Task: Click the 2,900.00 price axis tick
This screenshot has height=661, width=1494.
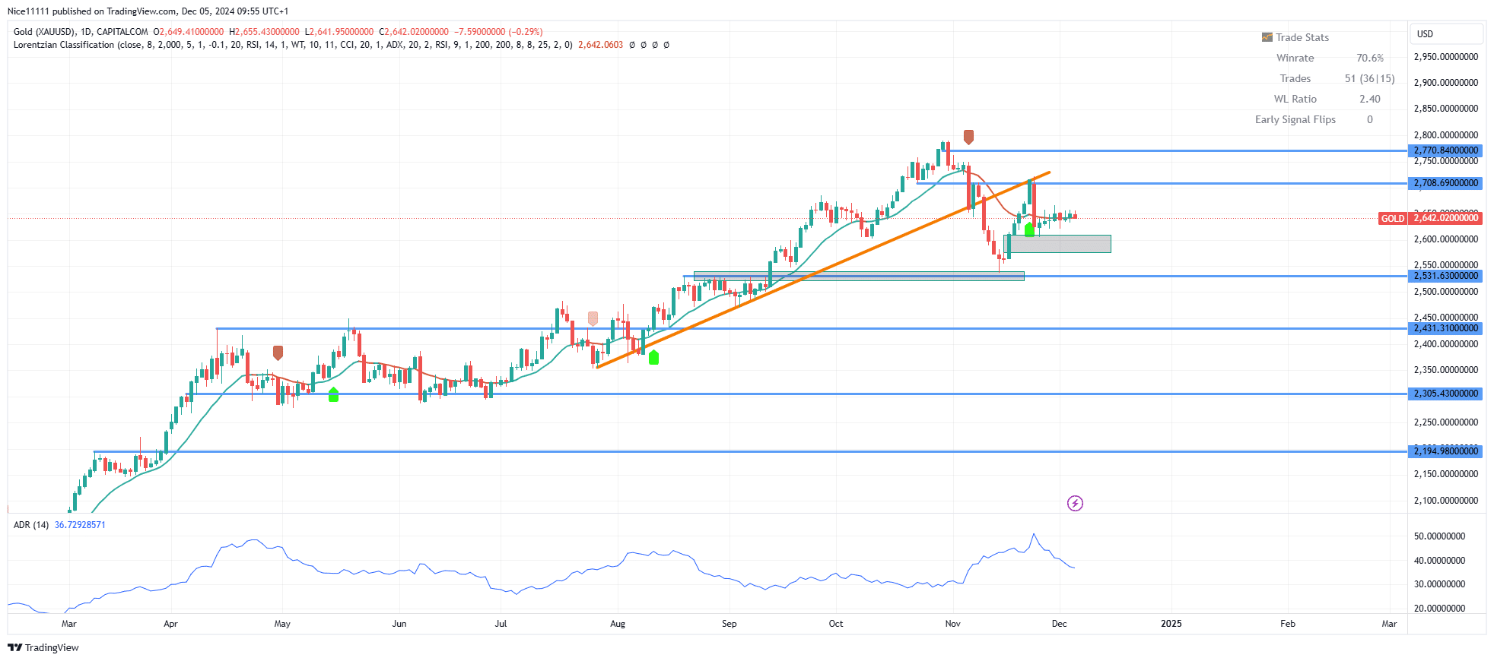Action: coord(1446,83)
